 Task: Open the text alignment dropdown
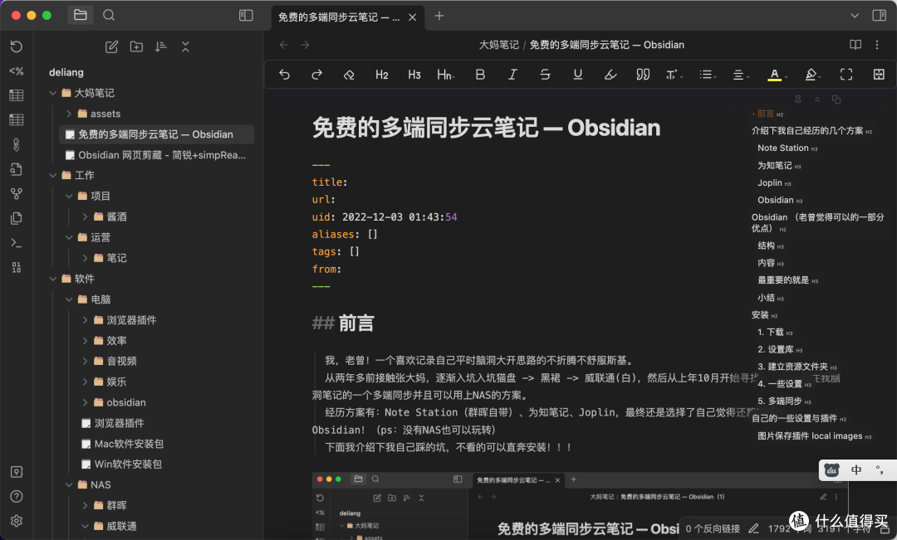coord(741,75)
